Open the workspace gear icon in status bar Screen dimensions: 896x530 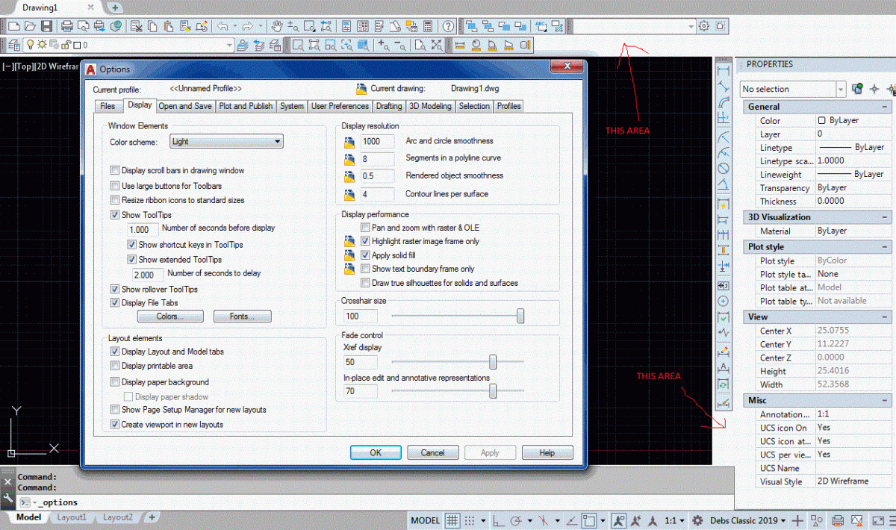697,520
